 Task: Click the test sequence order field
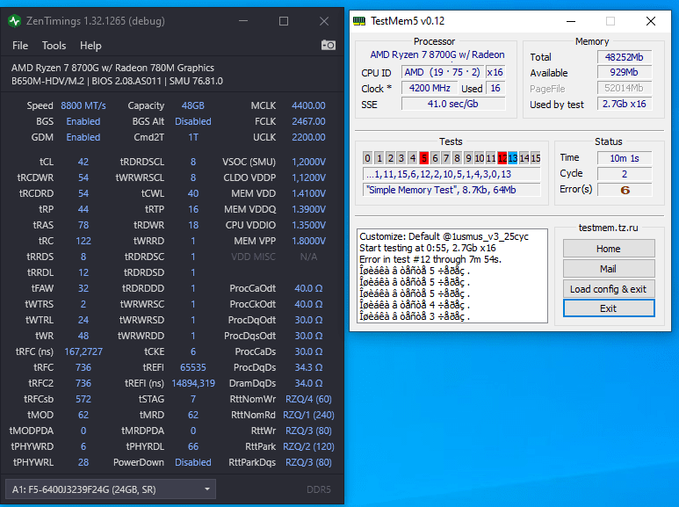[451, 174]
